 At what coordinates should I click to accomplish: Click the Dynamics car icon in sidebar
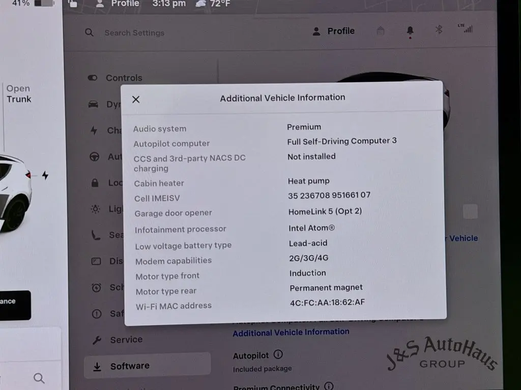click(94, 105)
